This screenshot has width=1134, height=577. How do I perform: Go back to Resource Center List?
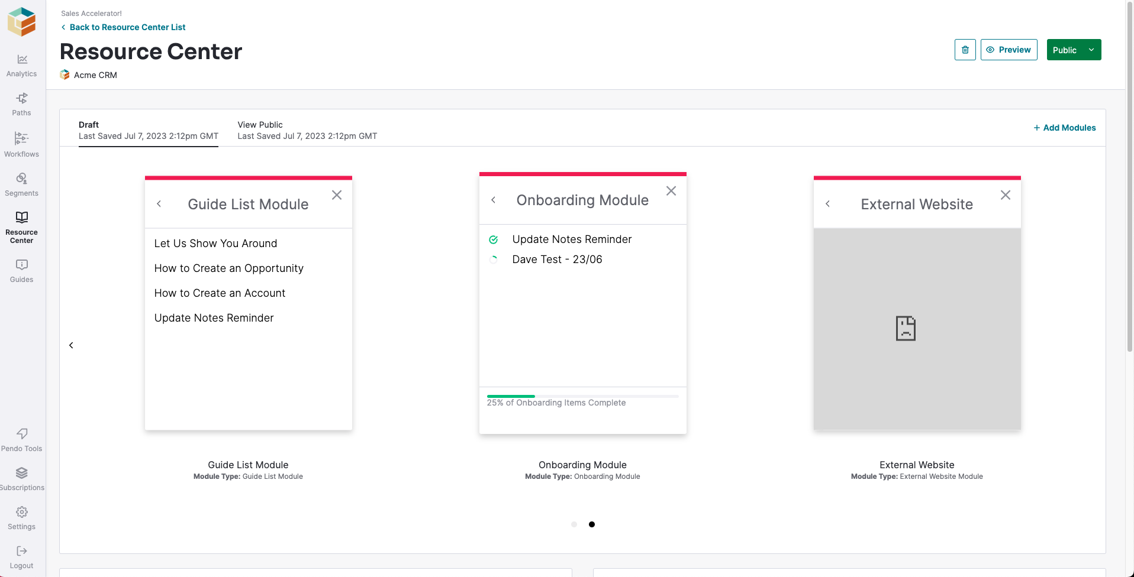coord(123,27)
